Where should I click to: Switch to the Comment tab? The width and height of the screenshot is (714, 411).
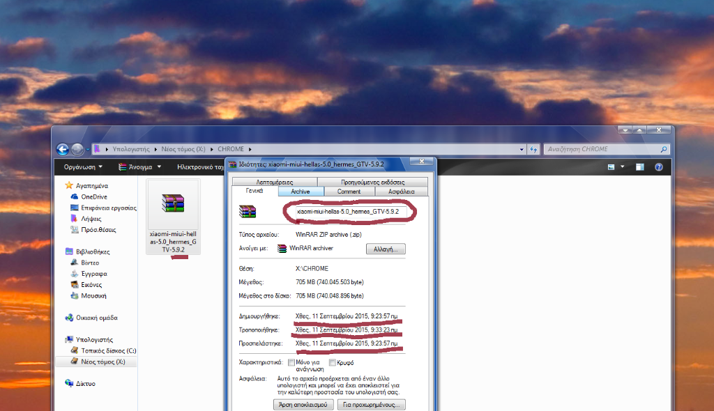coord(349,192)
